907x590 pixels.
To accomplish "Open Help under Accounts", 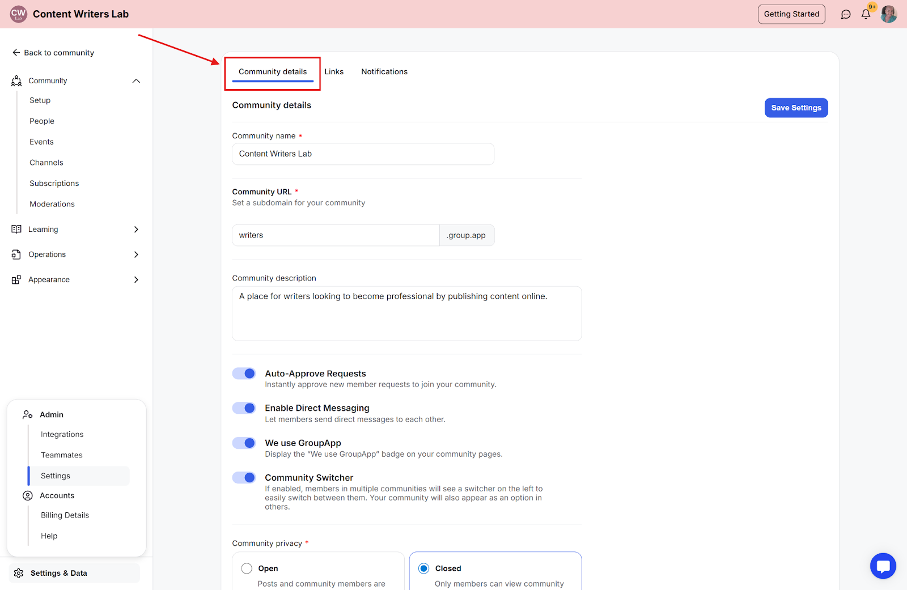I will tap(49, 536).
